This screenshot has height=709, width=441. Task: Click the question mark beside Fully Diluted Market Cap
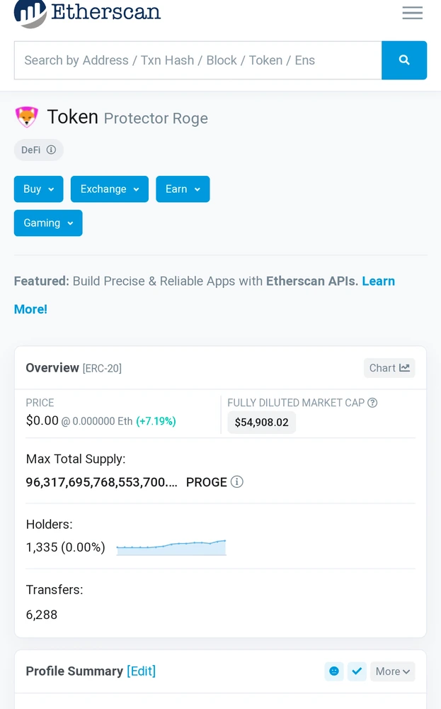372,403
